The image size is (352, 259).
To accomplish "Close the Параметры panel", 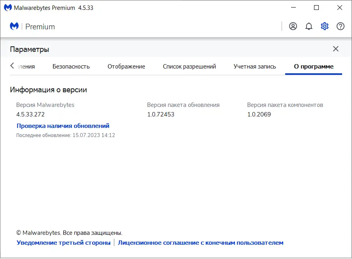I will [336, 49].
